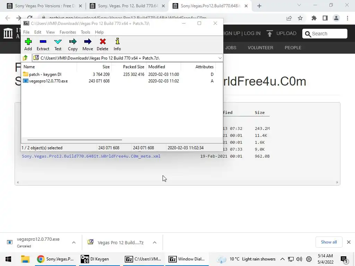
Task: Open the 7-Zip Edit menu
Action: click(x=37, y=32)
